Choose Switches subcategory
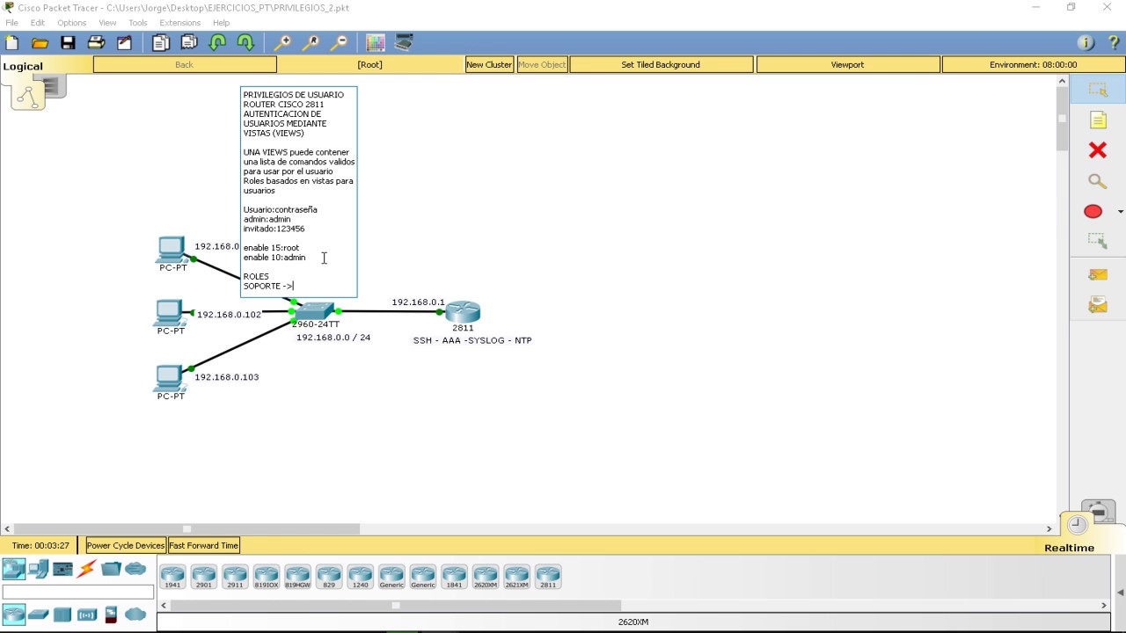 38,614
